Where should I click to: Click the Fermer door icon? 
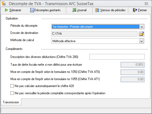135,10
